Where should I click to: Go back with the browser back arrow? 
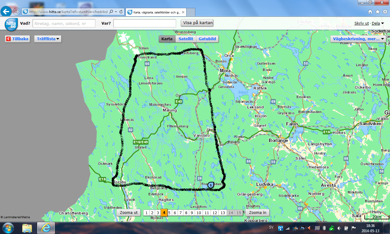click(x=6, y=12)
